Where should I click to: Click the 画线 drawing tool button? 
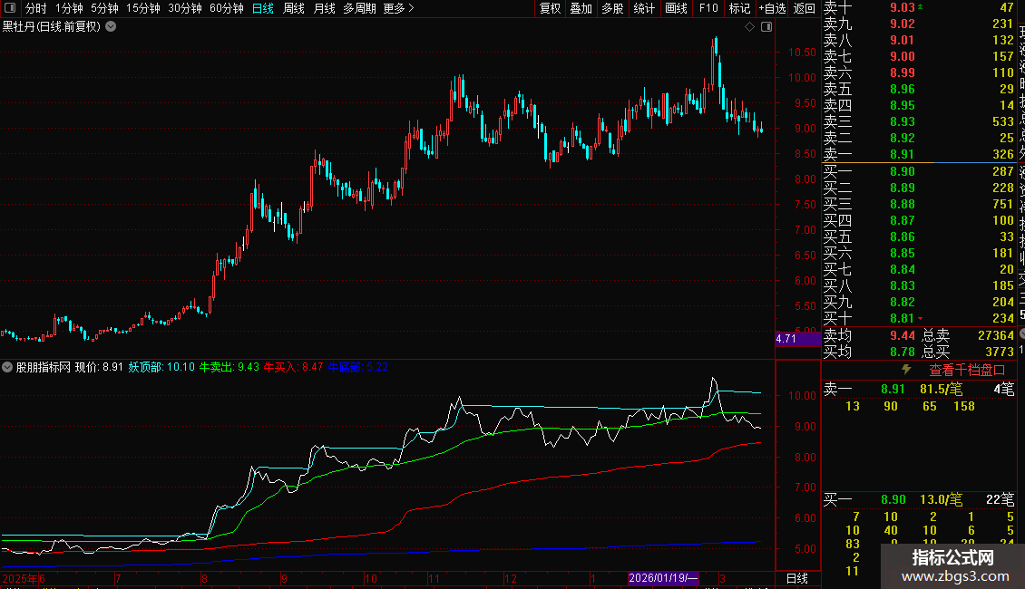point(676,8)
